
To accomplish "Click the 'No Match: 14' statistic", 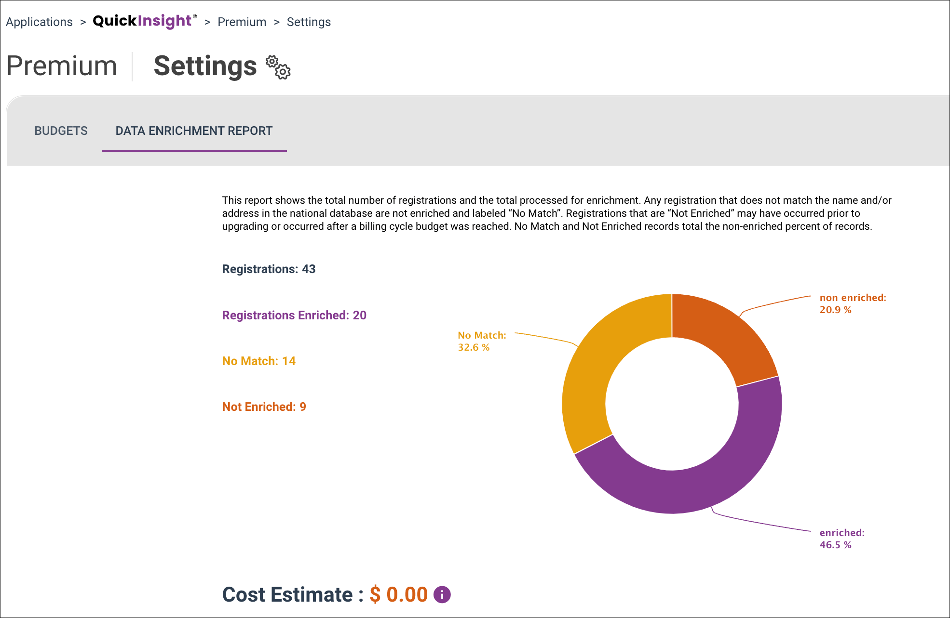I will tap(259, 361).
